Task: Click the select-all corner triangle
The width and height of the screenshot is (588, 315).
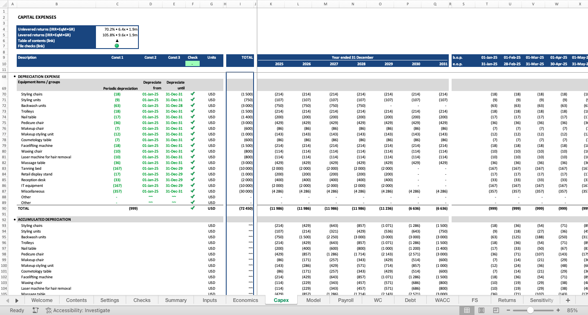Action: click(4, 4)
